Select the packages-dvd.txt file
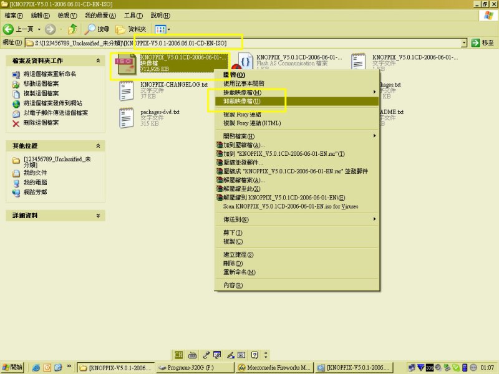 tap(160, 112)
